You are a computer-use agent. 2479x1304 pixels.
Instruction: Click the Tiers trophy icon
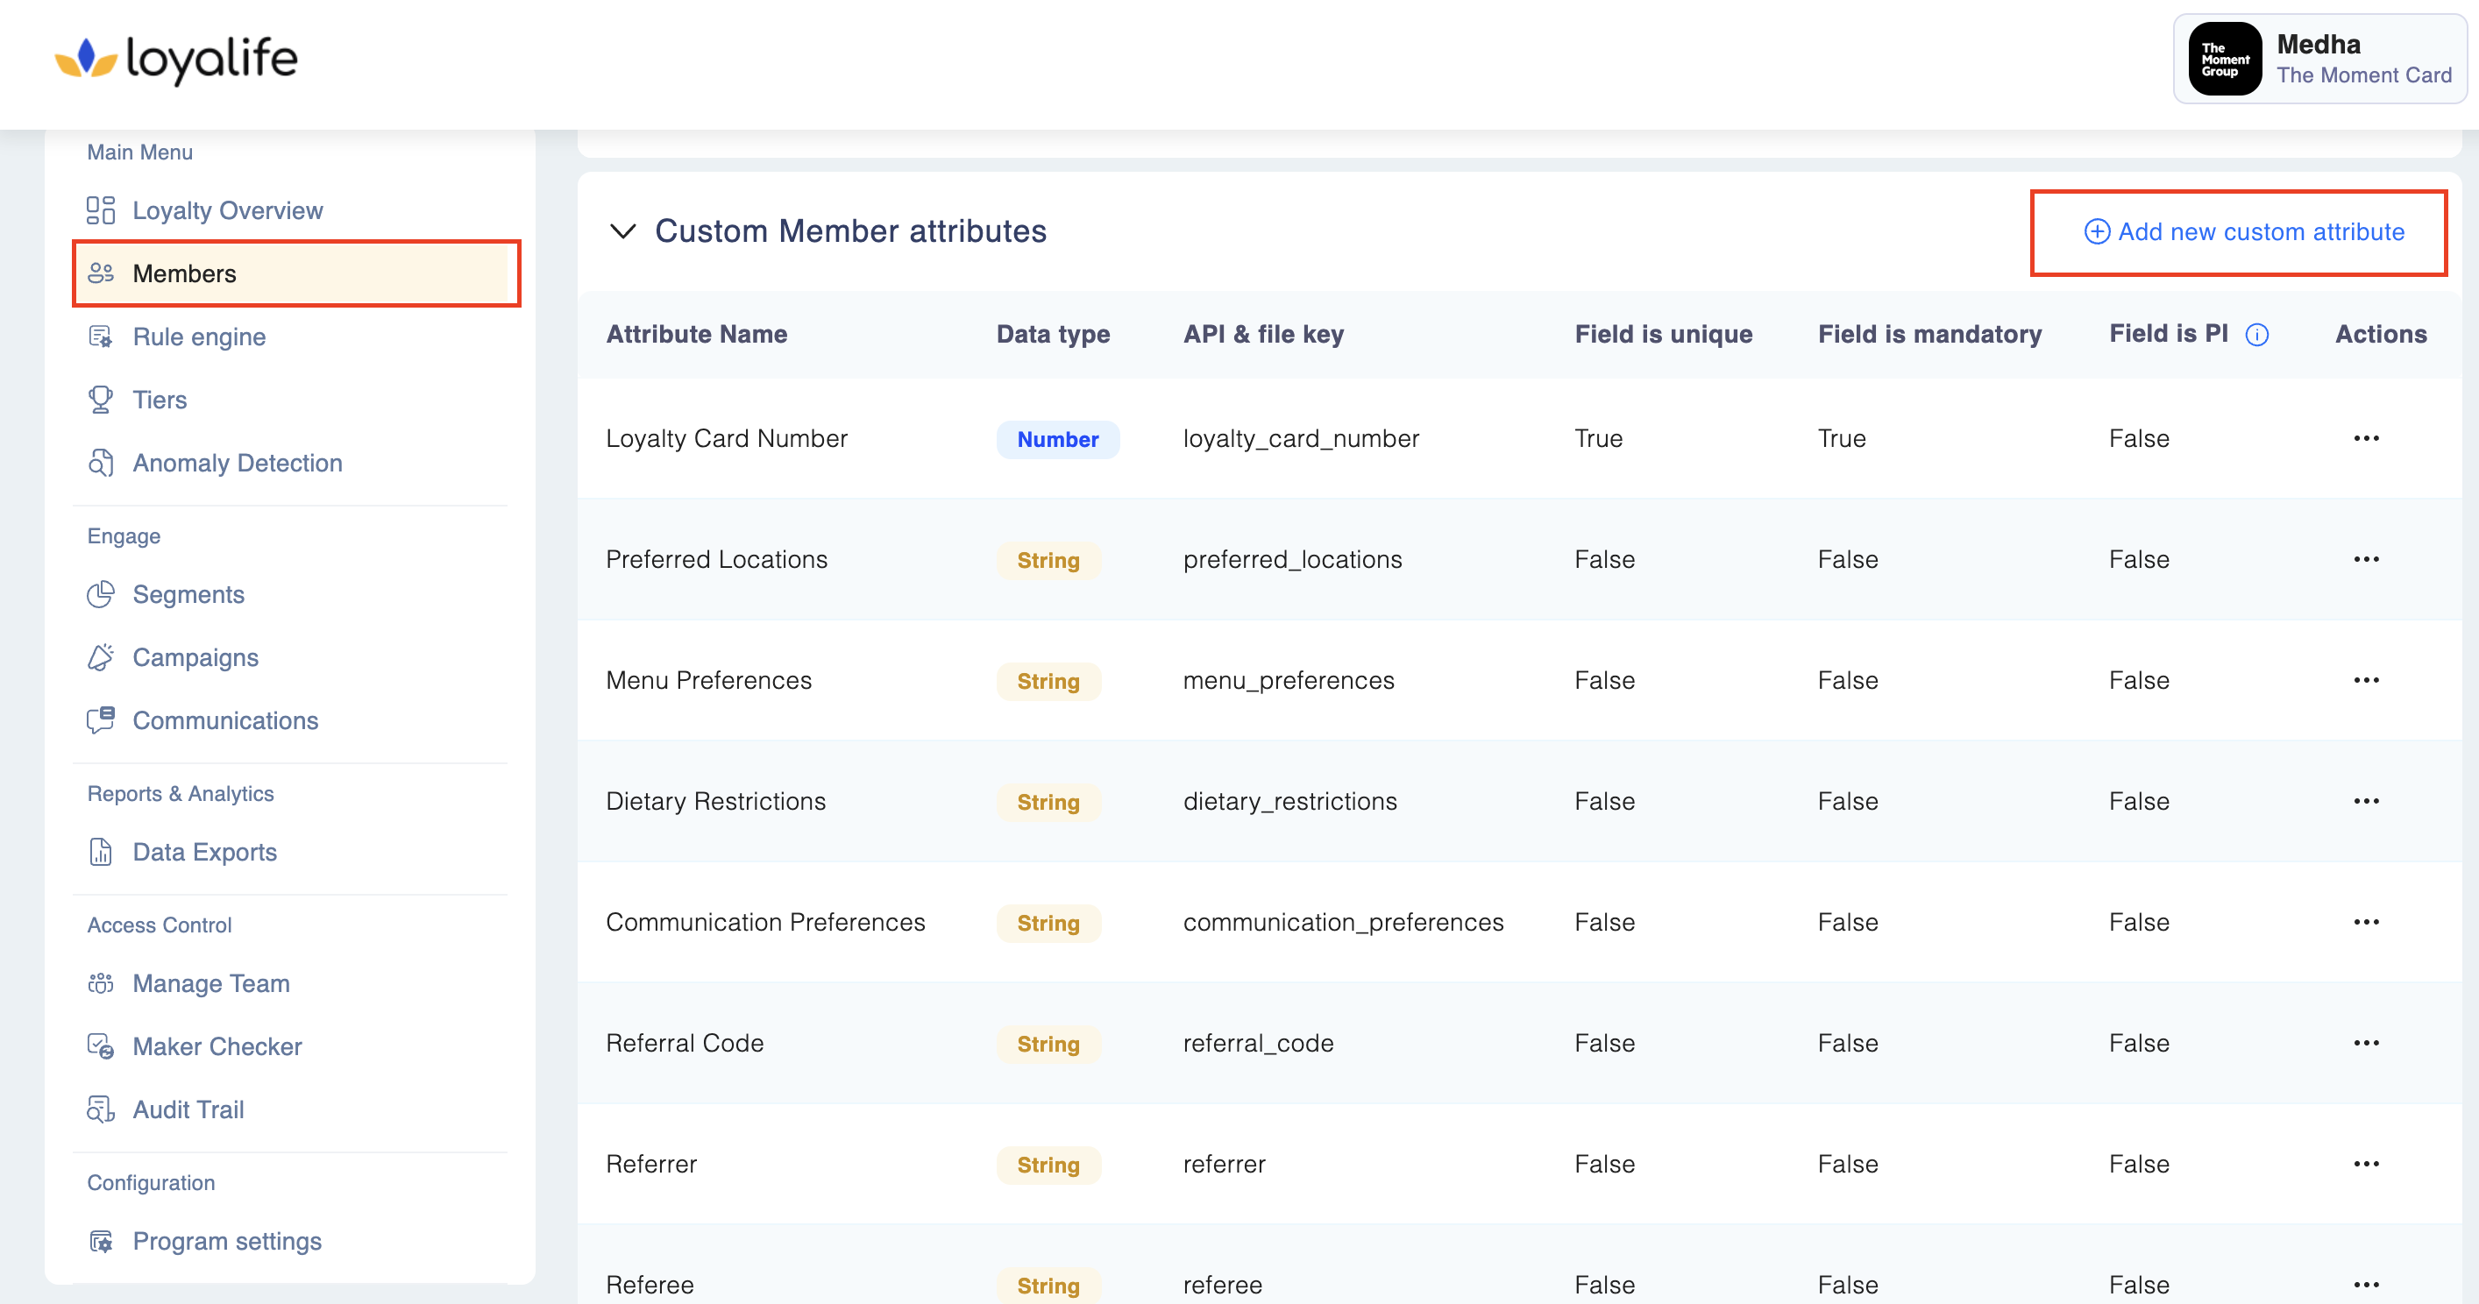click(x=100, y=400)
